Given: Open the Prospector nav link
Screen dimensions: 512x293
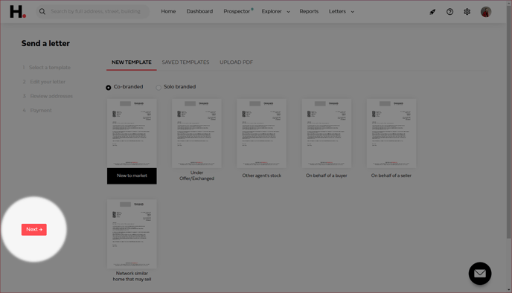Looking at the screenshot, I should tap(237, 11).
